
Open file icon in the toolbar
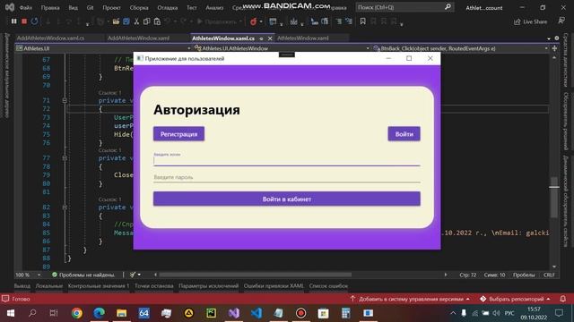pos(116,21)
